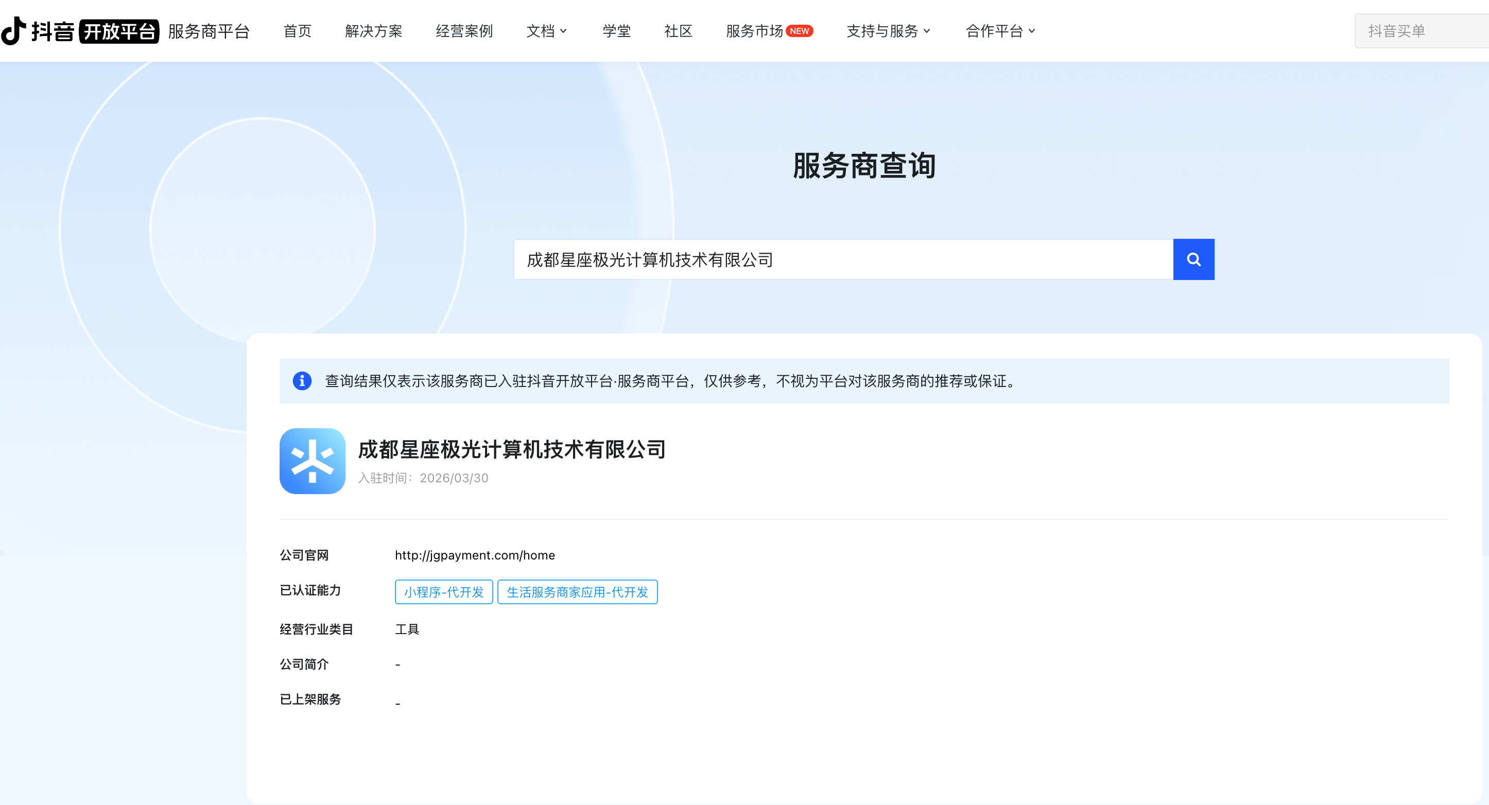This screenshot has height=805, width=1489.
Task: Visit the 社区 navigation item
Action: coord(678,31)
